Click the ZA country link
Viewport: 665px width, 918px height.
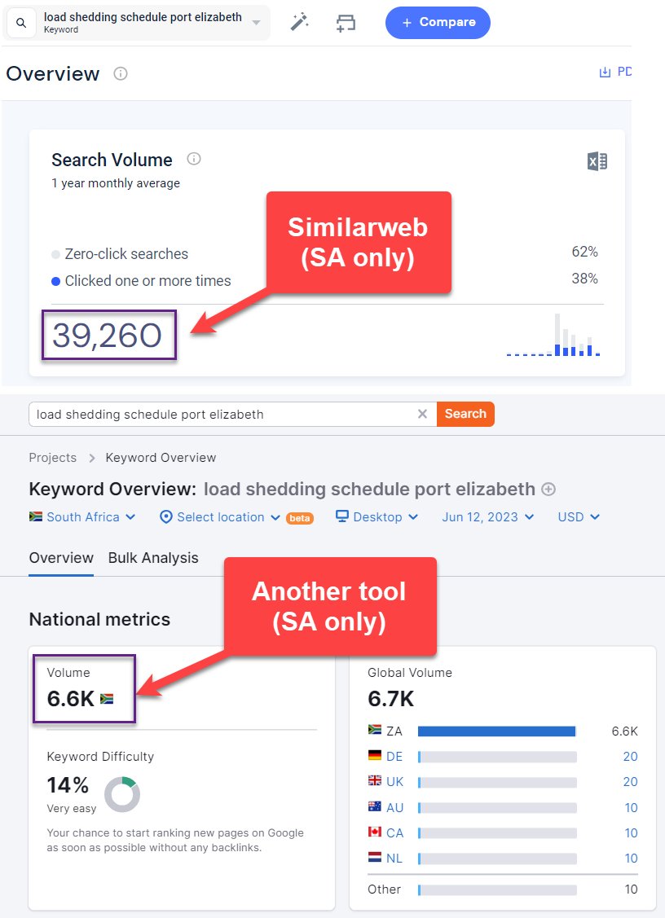pos(394,731)
